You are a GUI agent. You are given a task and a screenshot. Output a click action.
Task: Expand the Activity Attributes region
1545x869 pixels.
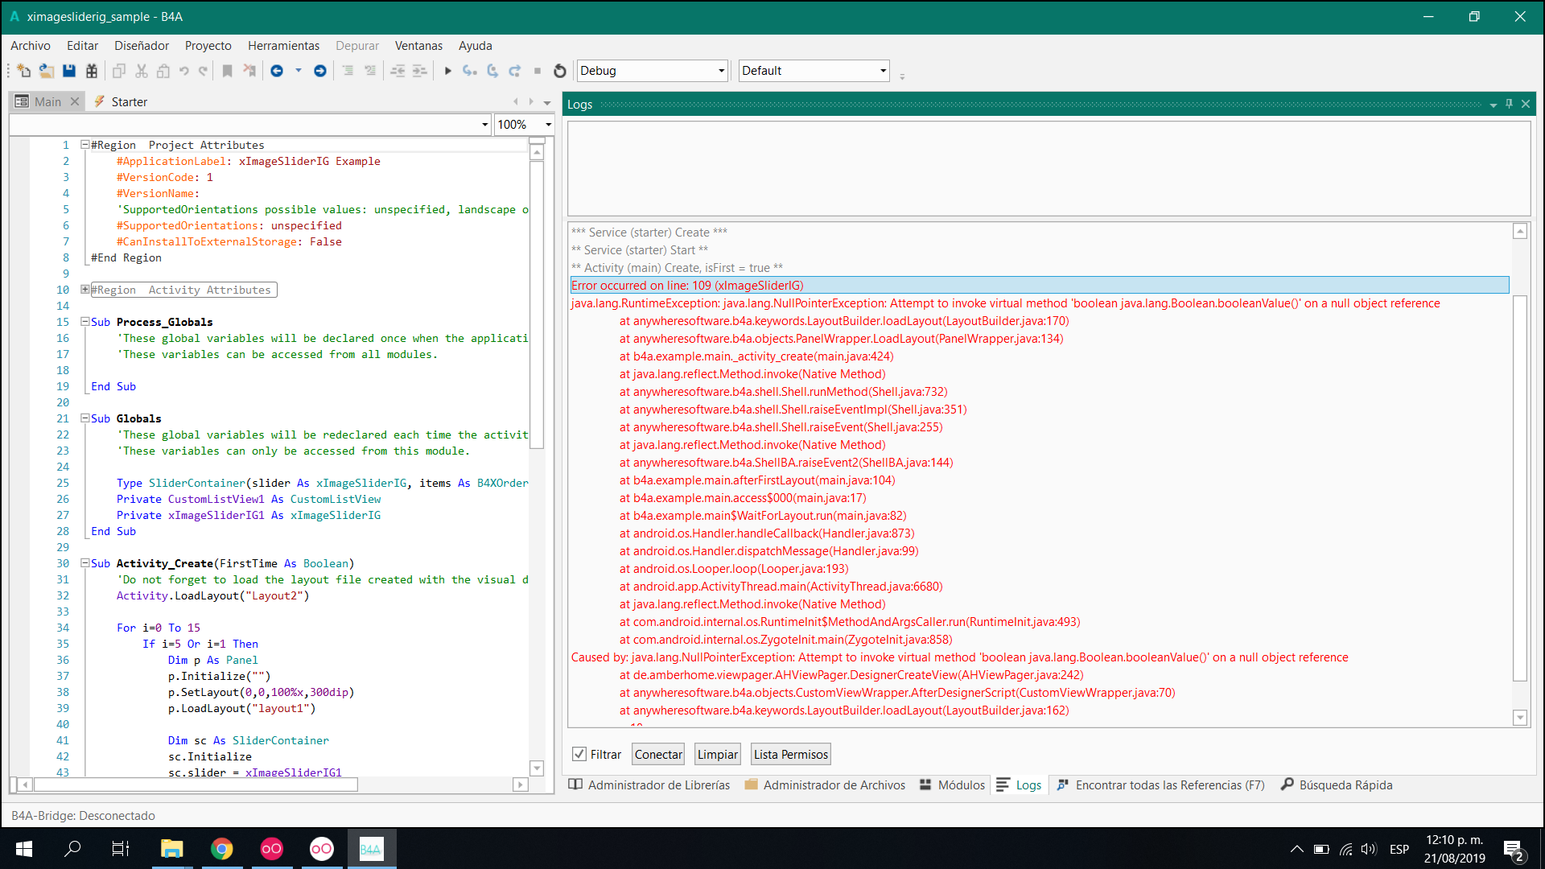(x=84, y=290)
